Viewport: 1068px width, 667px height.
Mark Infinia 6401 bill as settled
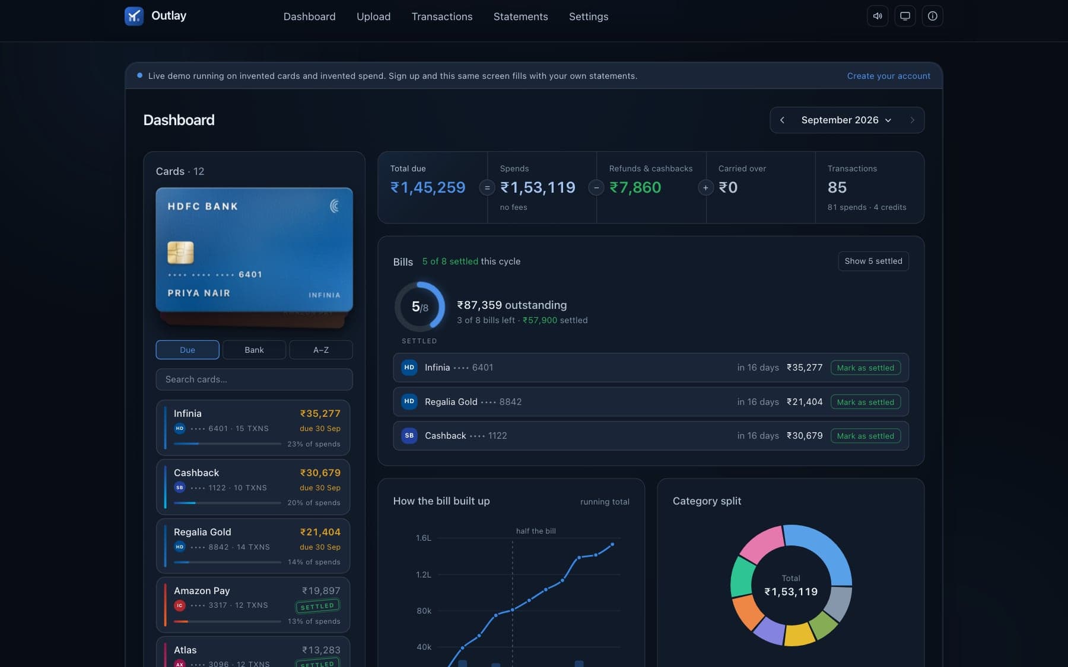(865, 368)
